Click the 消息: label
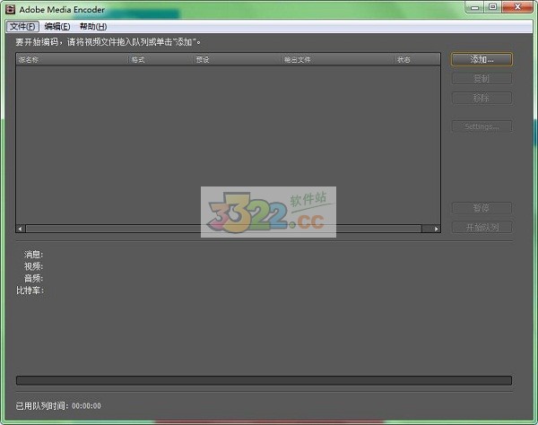The height and width of the screenshot is (425, 538). [x=33, y=255]
